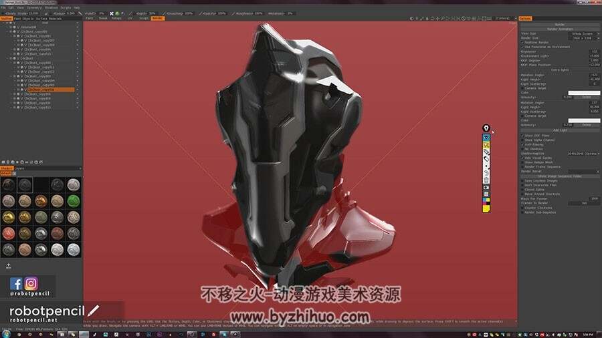
Task: Click the Exposure value field
Action: tap(594, 51)
